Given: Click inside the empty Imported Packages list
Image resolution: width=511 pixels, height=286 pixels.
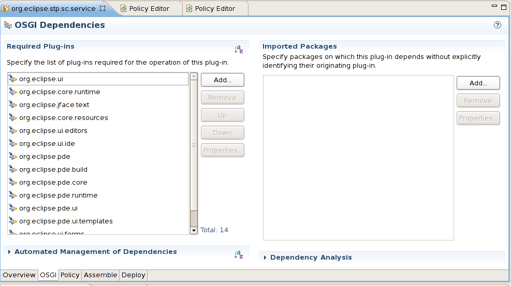Looking at the screenshot, I should point(358,158).
